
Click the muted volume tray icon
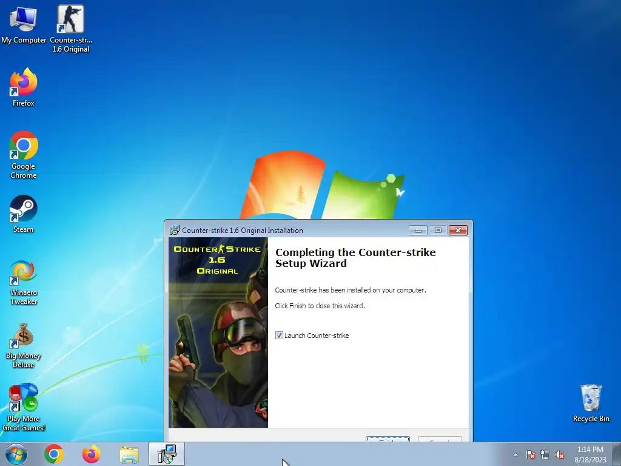coord(560,454)
